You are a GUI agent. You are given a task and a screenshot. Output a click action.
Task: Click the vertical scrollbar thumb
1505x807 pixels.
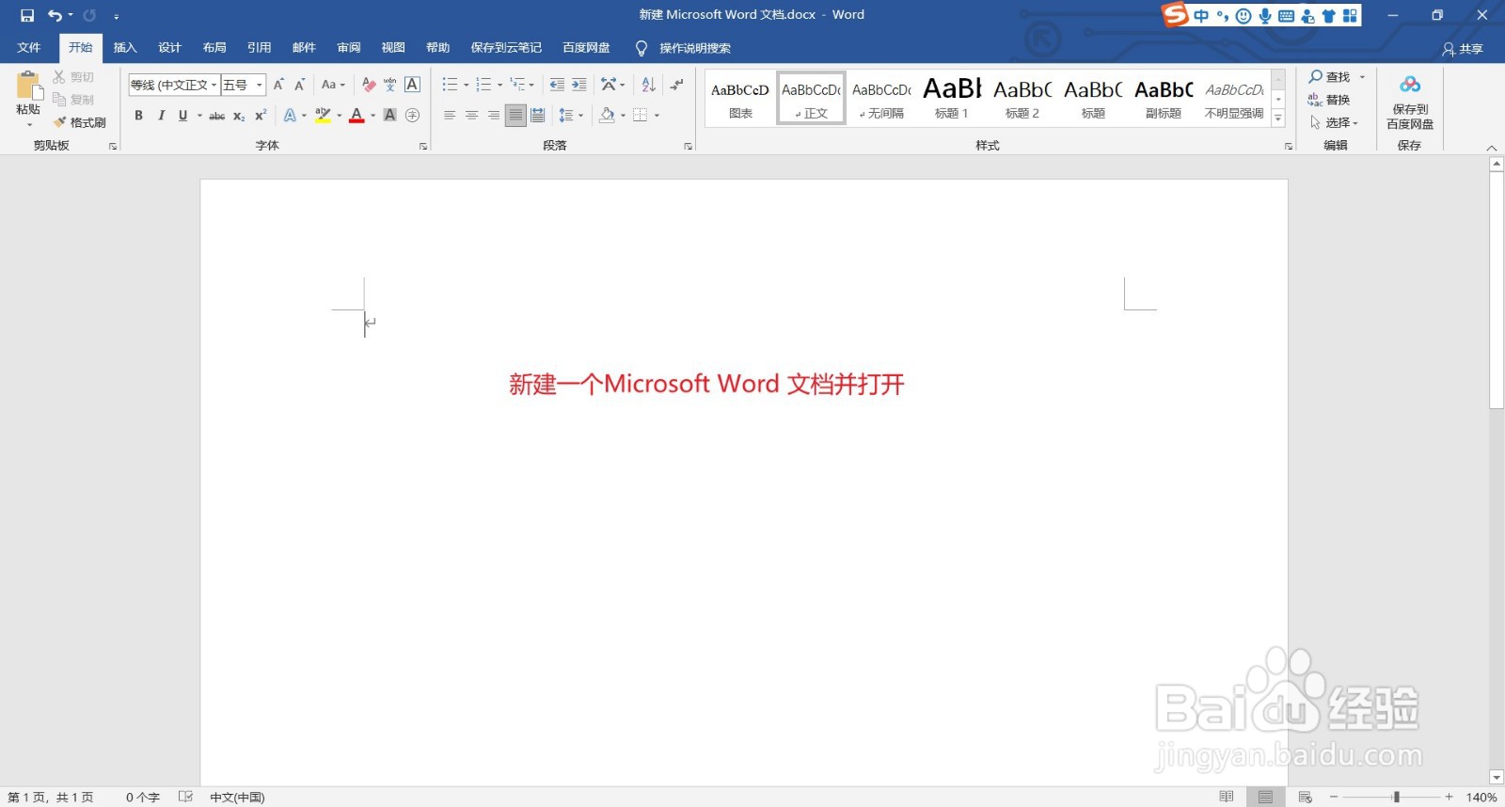pos(1497,290)
